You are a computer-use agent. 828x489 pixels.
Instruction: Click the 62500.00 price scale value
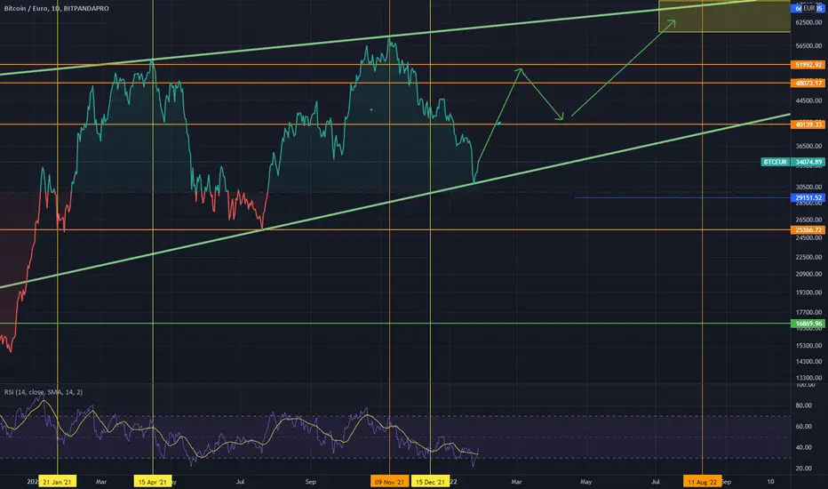[808, 23]
